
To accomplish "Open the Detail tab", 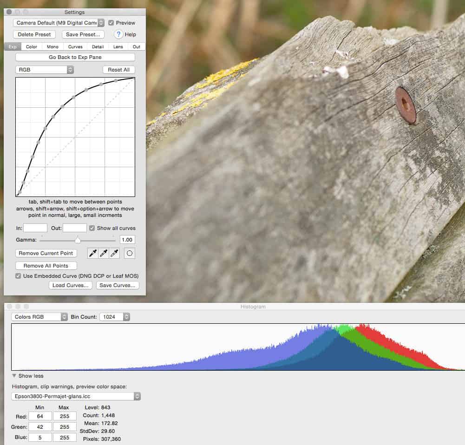I will click(x=98, y=46).
